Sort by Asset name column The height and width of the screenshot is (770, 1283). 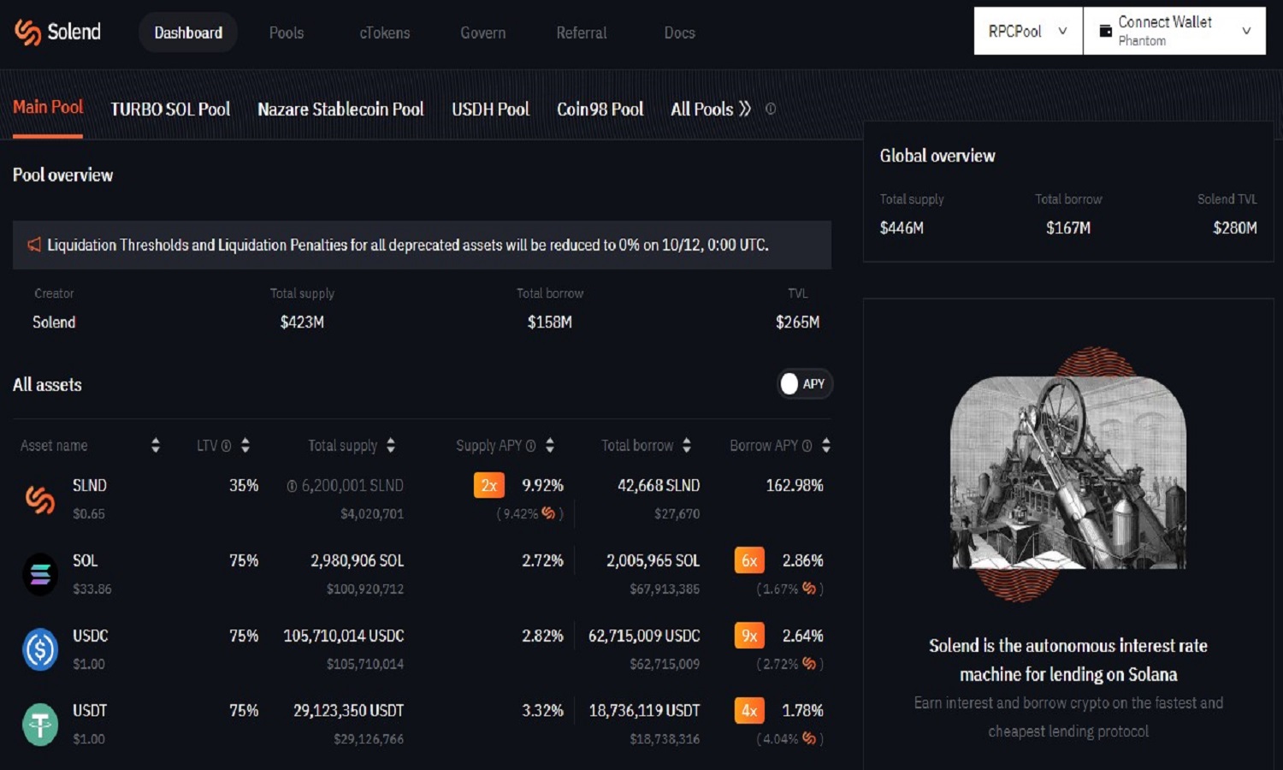click(155, 446)
